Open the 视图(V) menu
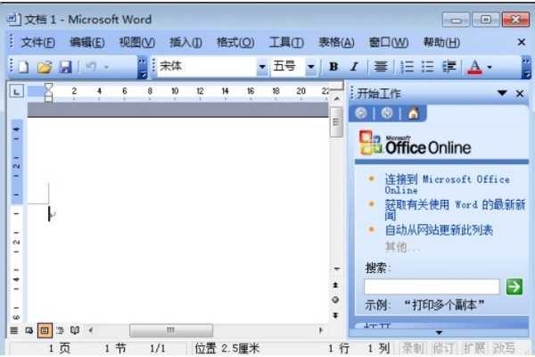 coord(136,43)
